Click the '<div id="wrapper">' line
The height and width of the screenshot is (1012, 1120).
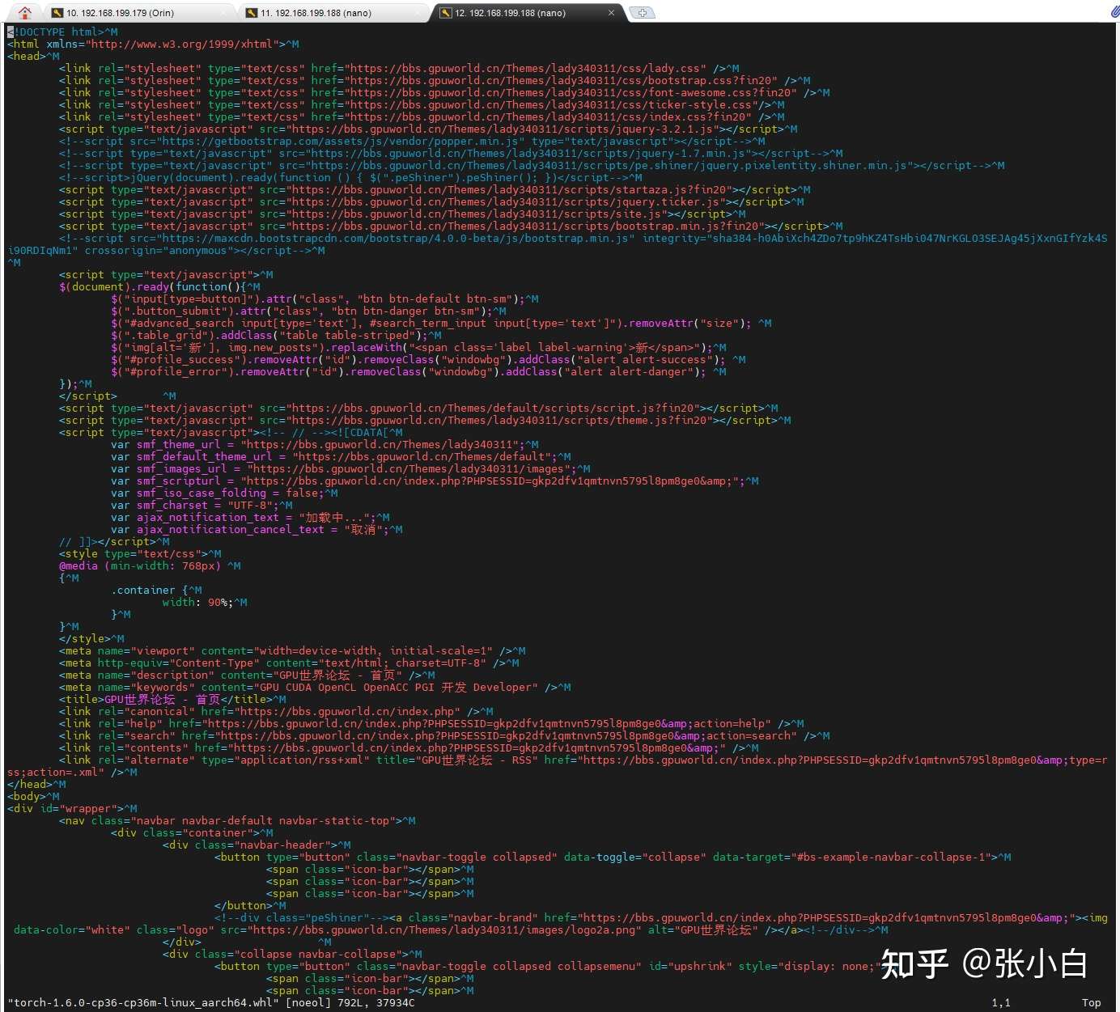point(72,808)
